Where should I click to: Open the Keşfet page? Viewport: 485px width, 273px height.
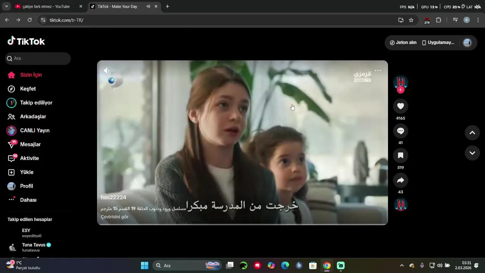tap(28, 89)
